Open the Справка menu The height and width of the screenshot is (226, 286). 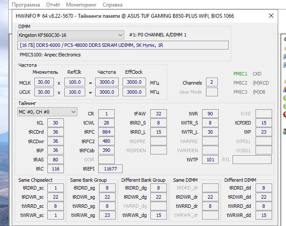pyautogui.click(x=112, y=5)
